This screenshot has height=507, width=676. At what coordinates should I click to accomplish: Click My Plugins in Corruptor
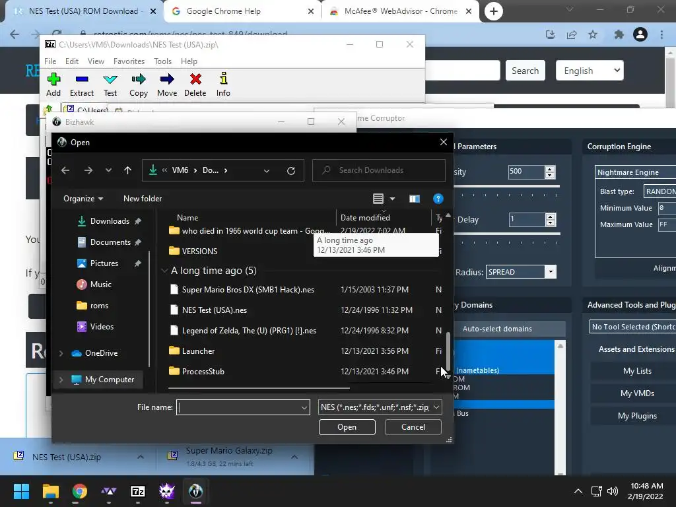[637, 416]
